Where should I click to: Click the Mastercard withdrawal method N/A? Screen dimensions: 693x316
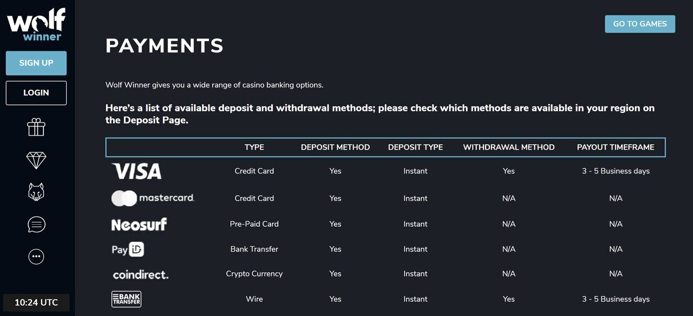(x=509, y=198)
